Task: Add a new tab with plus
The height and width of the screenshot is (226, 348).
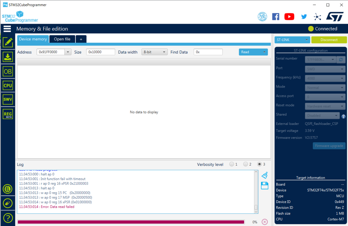Action: point(81,39)
